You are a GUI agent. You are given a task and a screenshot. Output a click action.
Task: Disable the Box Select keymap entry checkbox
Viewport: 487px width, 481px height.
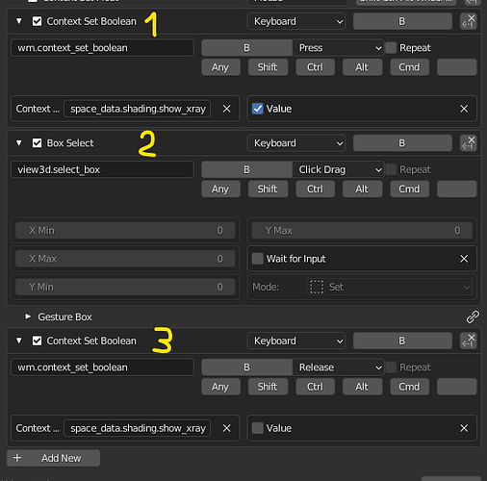coord(37,143)
